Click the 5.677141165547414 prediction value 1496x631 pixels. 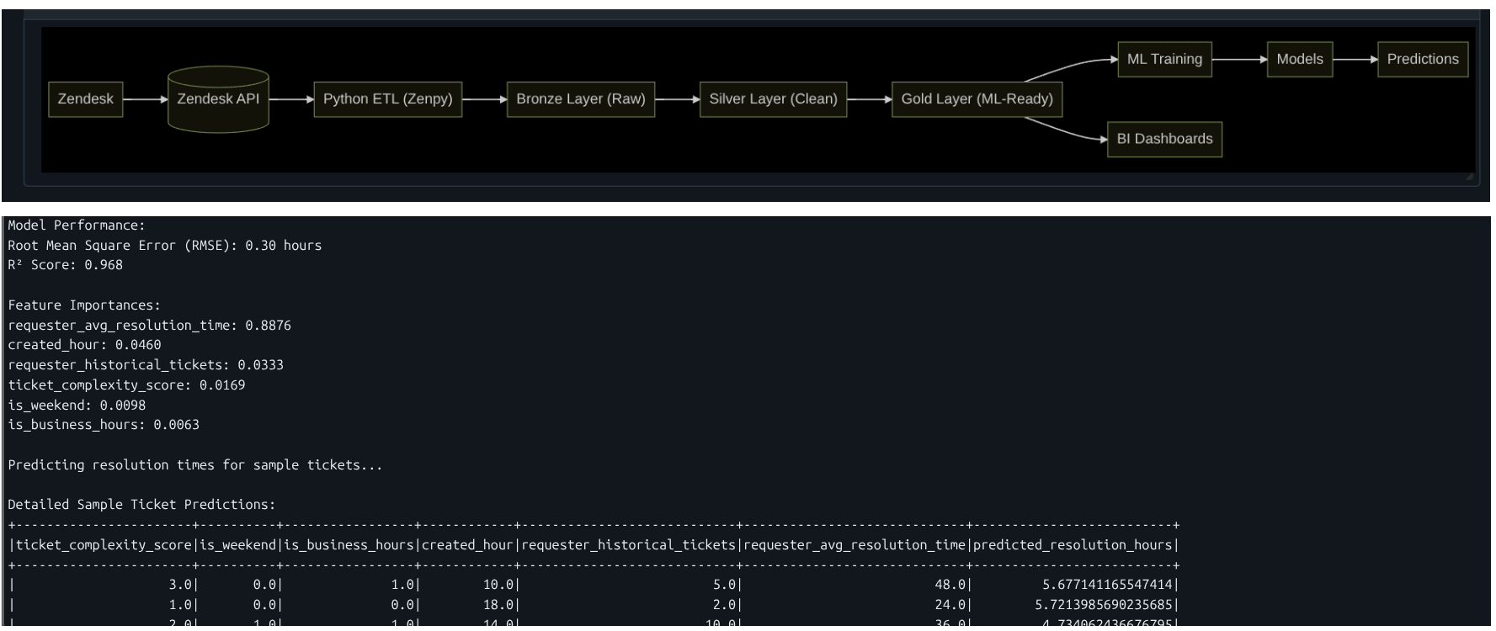tap(1107, 585)
